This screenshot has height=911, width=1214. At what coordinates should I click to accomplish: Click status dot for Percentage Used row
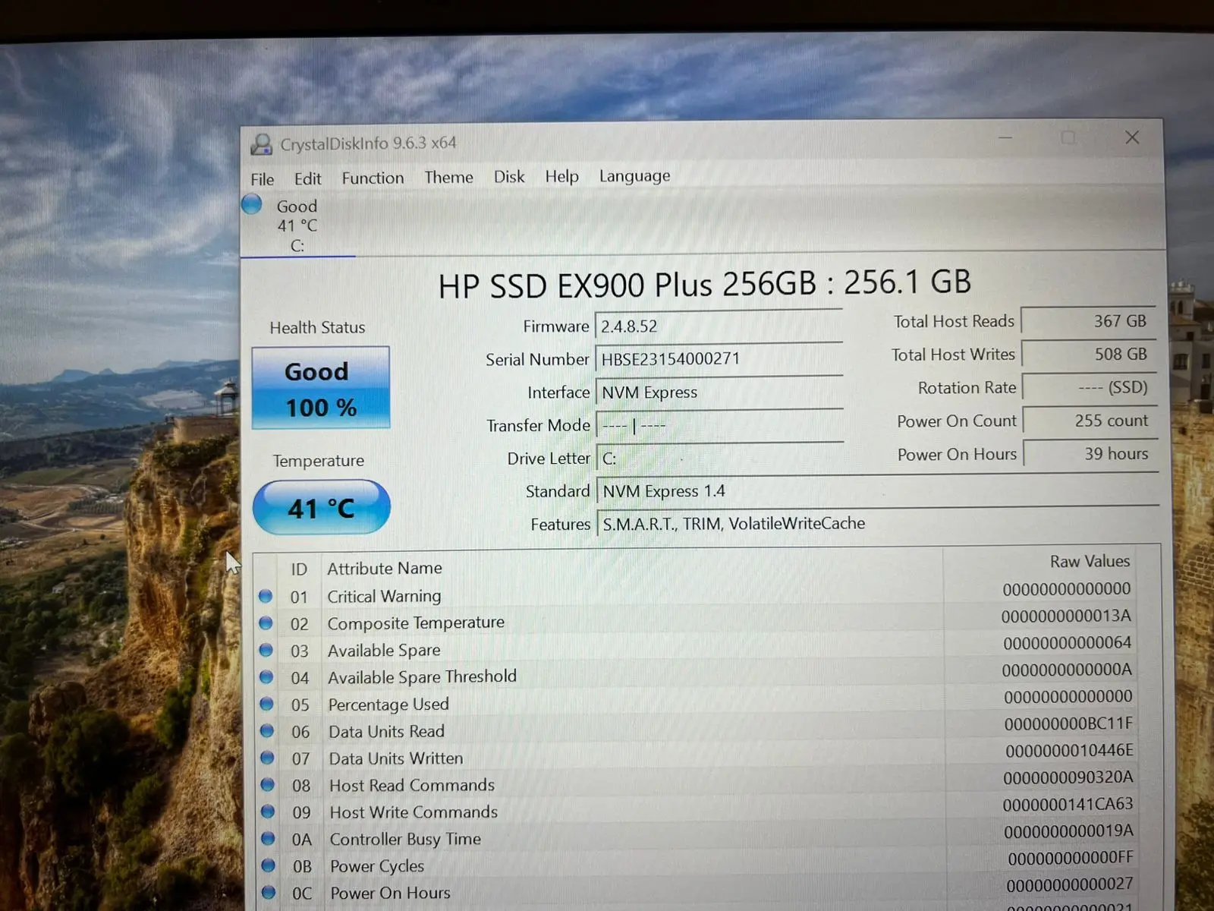266,704
